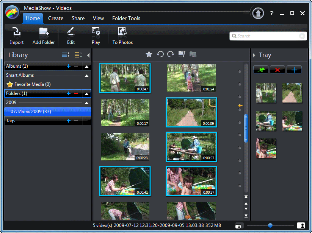Collapse the 2009 folder group
Screen dimensions: 312x233
point(87,103)
